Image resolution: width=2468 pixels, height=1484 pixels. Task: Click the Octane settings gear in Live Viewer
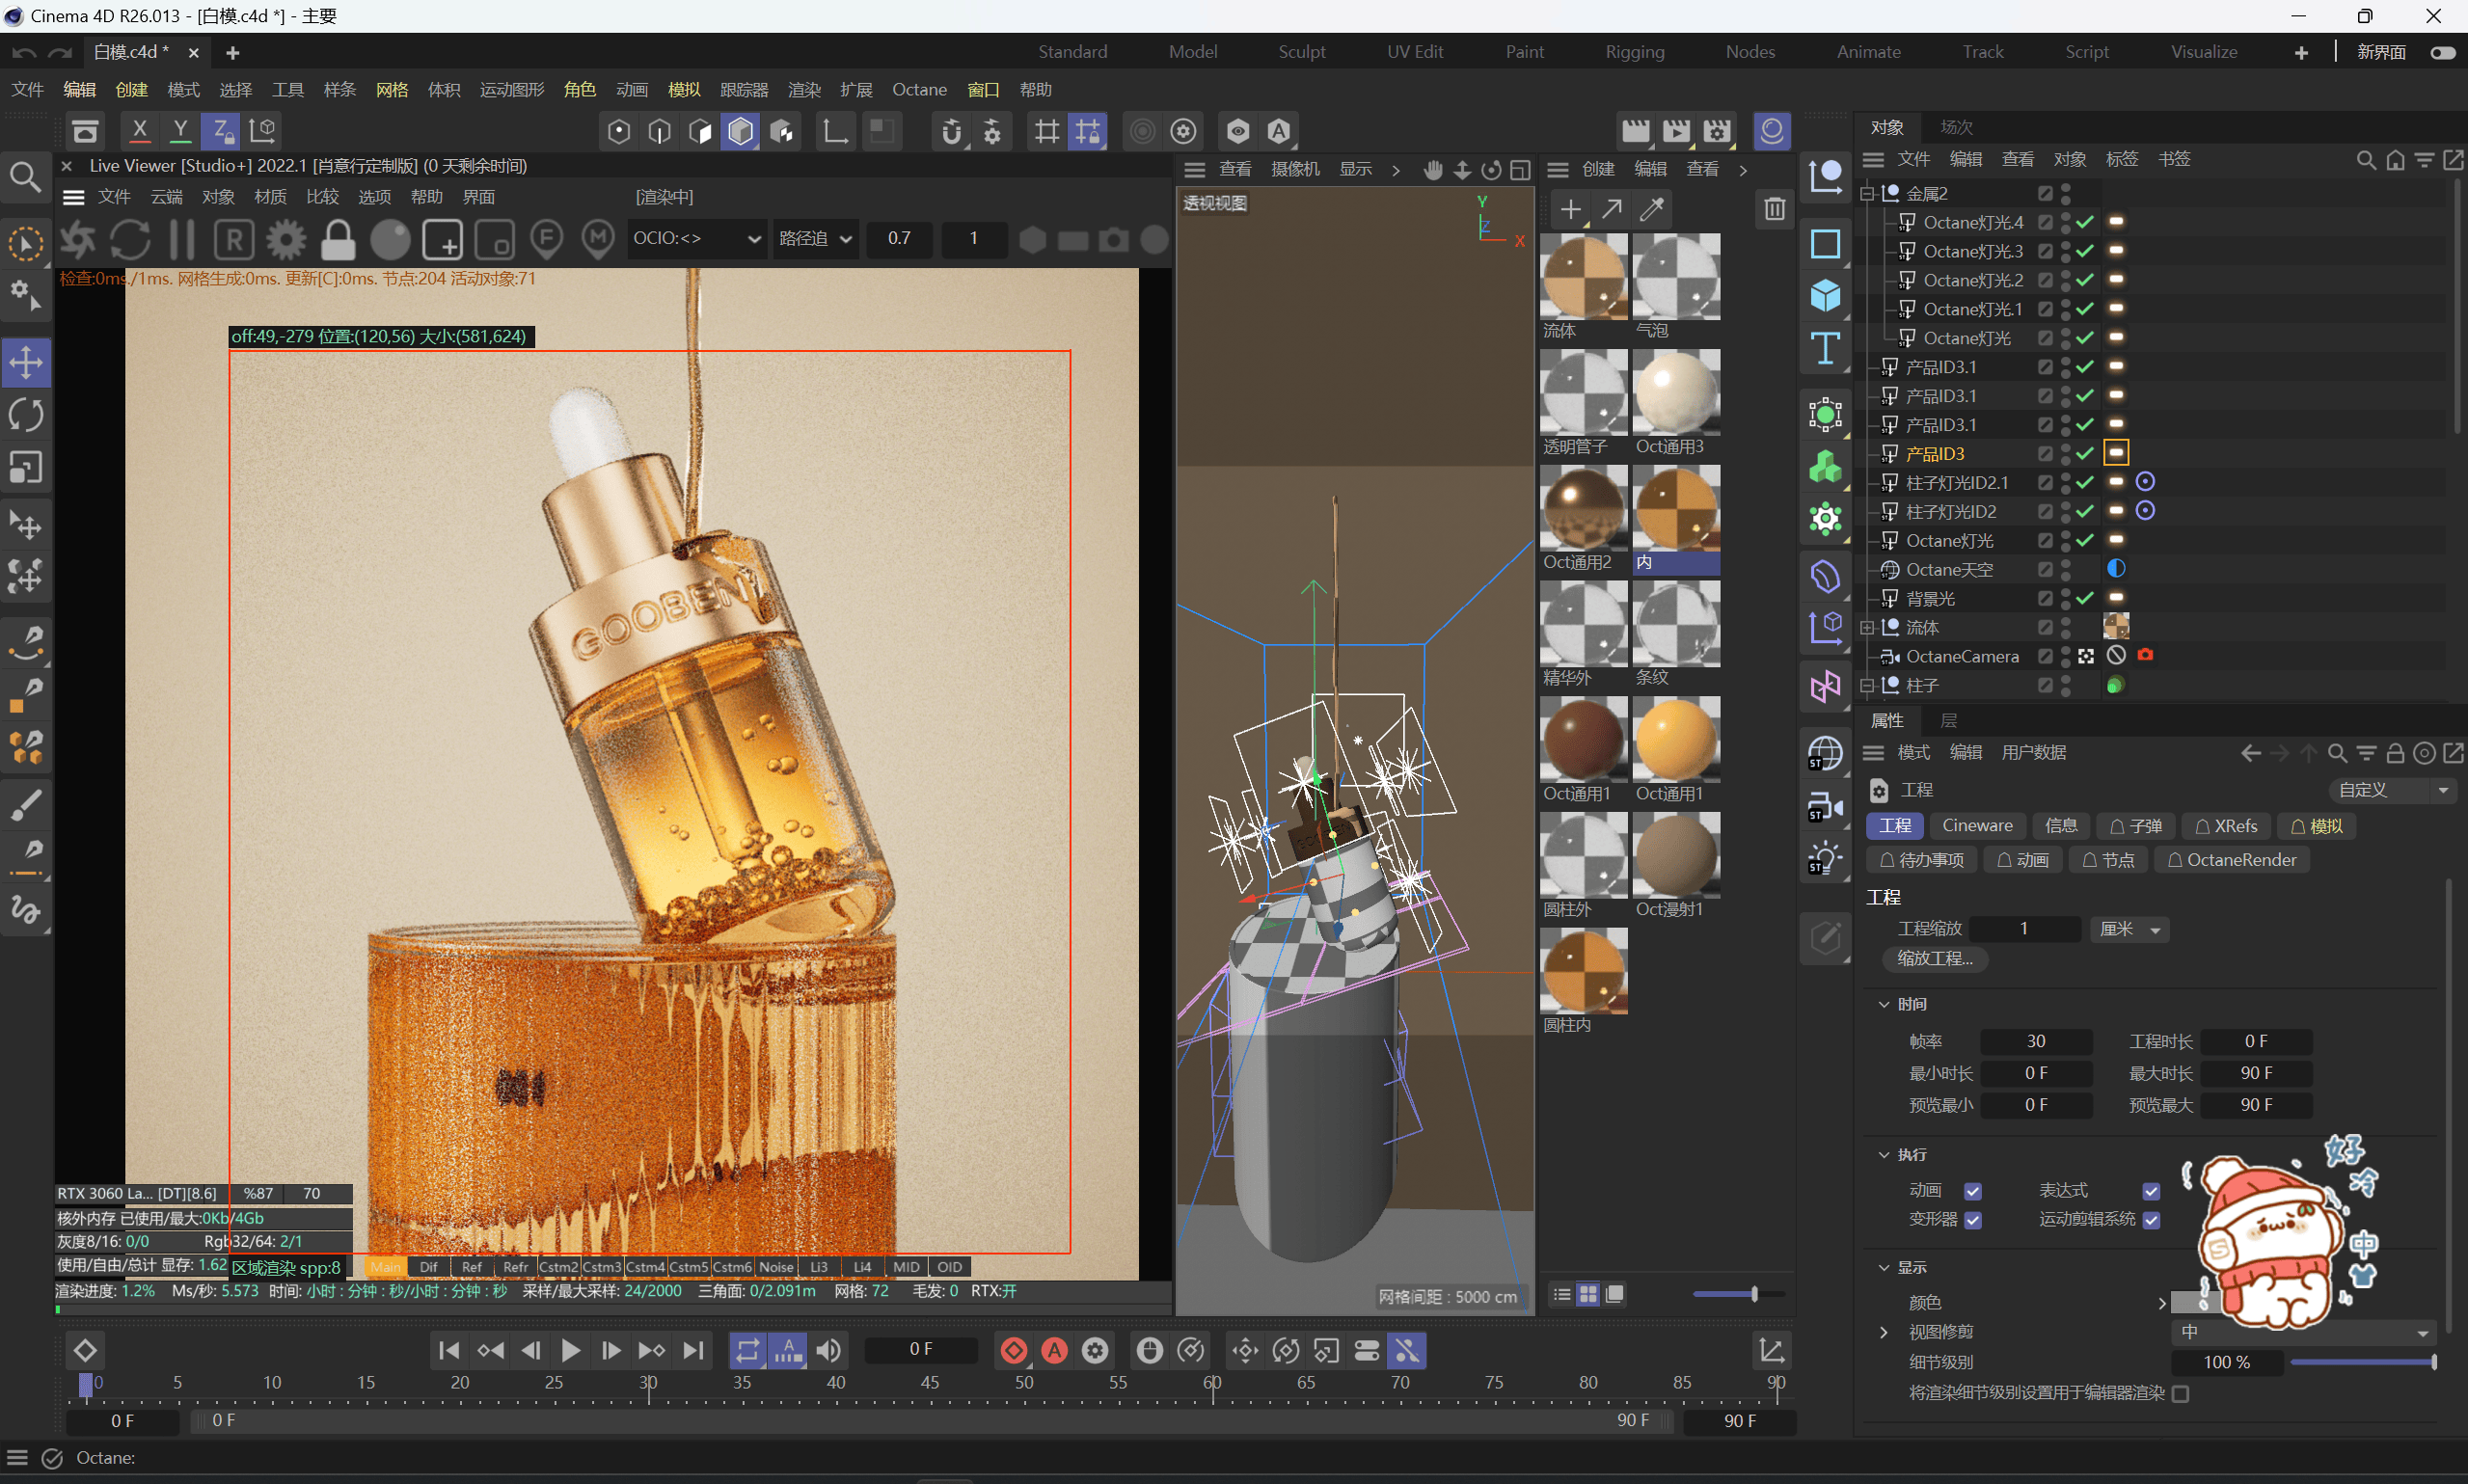coord(286,240)
